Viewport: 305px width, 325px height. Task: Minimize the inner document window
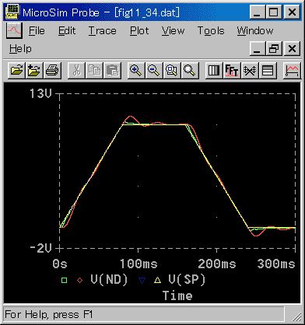click(258, 48)
